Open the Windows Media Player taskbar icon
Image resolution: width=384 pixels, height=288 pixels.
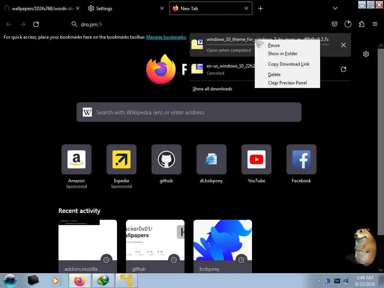[55, 280]
